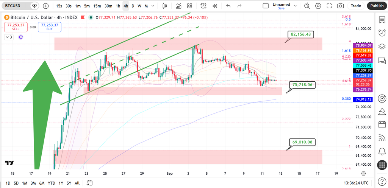Open the BTCUSD symbol search
The height and width of the screenshot is (188, 388).
point(13,6)
